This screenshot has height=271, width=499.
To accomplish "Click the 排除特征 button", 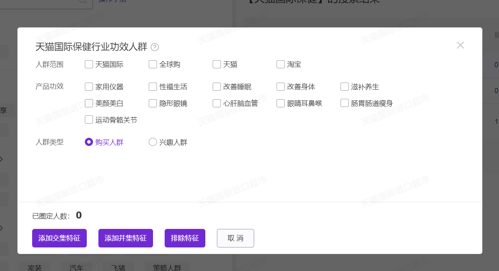I will (185, 238).
